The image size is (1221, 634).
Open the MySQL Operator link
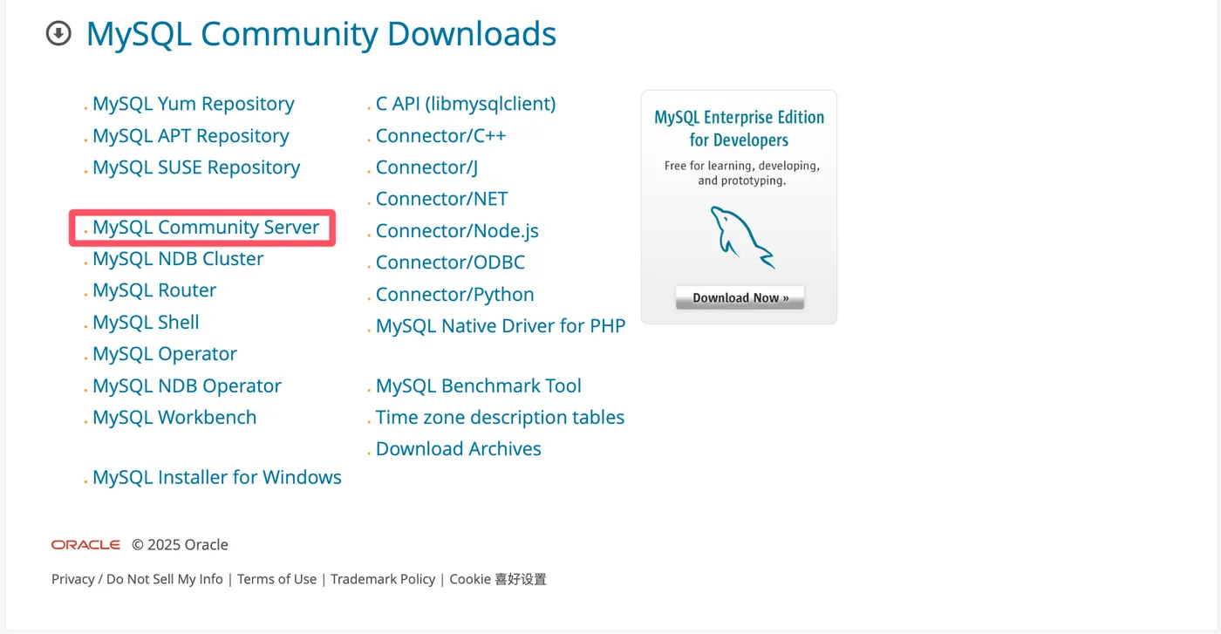click(165, 354)
